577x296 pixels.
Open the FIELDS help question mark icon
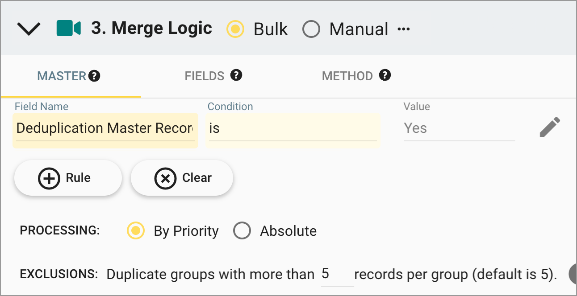pyautogui.click(x=237, y=75)
